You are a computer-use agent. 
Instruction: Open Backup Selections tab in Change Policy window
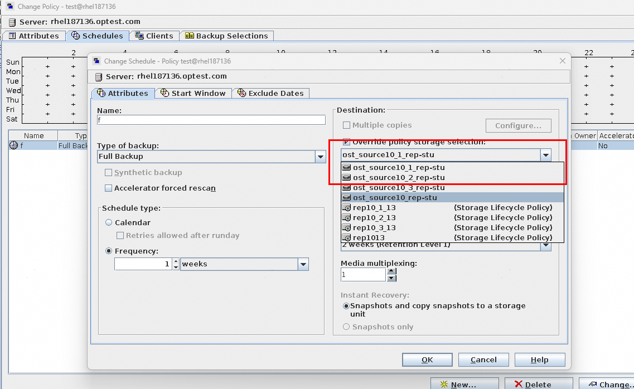[227, 36]
